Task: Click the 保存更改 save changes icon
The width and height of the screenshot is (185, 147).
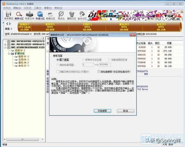Action: [x=9, y=15]
